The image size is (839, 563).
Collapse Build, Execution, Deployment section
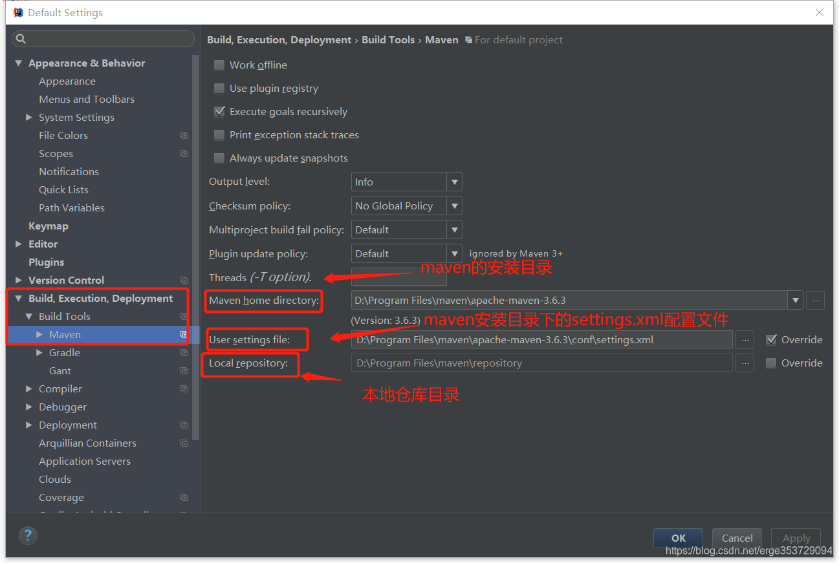click(x=19, y=298)
